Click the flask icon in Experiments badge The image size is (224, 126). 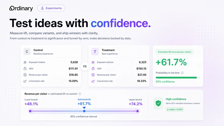(x=42, y=8)
